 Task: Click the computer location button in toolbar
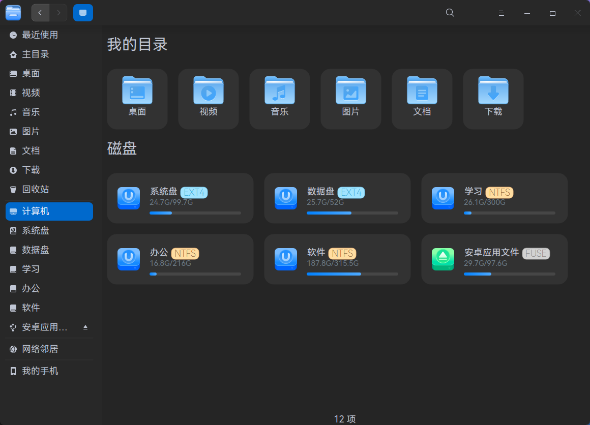(83, 13)
